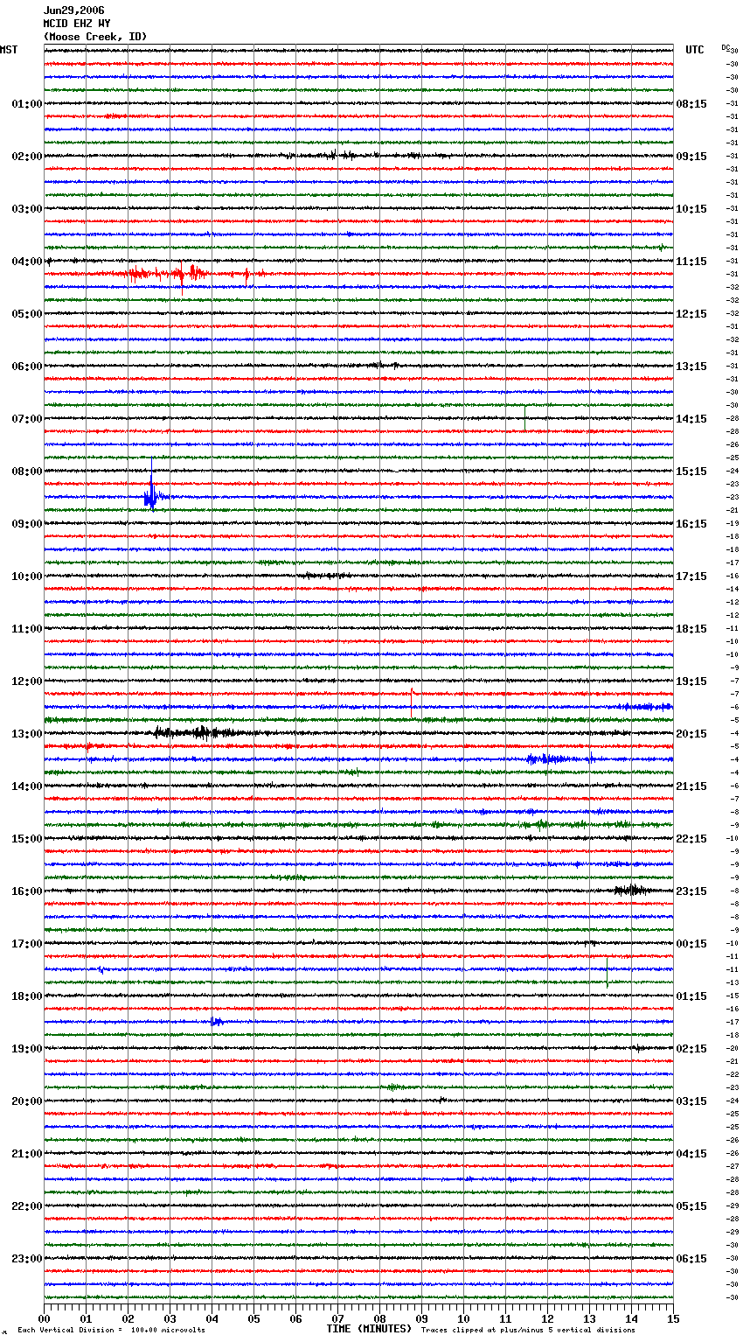Image resolution: width=743 pixels, height=1342 pixels.
Task: Click the green spike below 17:00 row
Action: coord(607,971)
